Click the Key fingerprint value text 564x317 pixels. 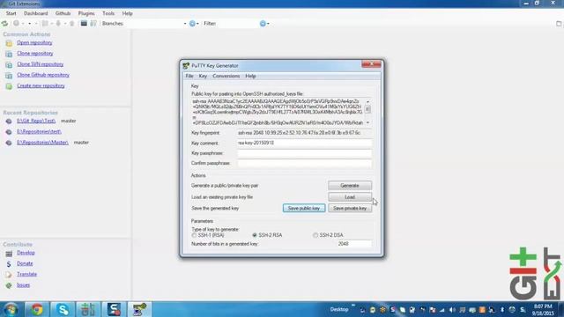(300, 133)
